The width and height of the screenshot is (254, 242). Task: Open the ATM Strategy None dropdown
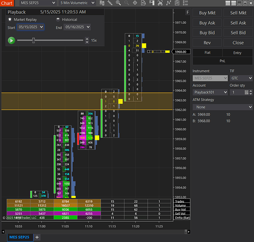pyautogui.click(x=222, y=107)
